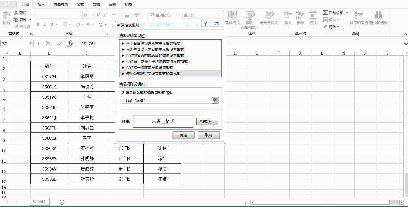
Task: Click the 条件格式 conditional formatting icon
Action: point(232,16)
